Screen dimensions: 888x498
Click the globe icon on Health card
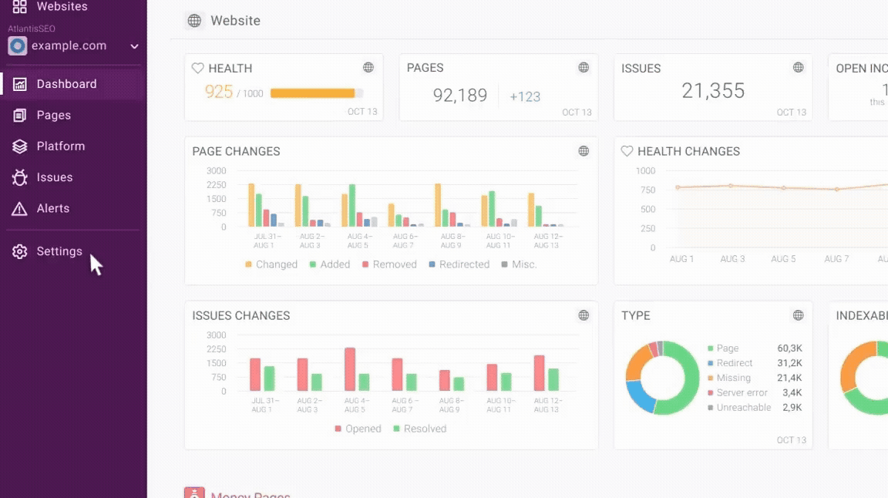click(x=368, y=67)
